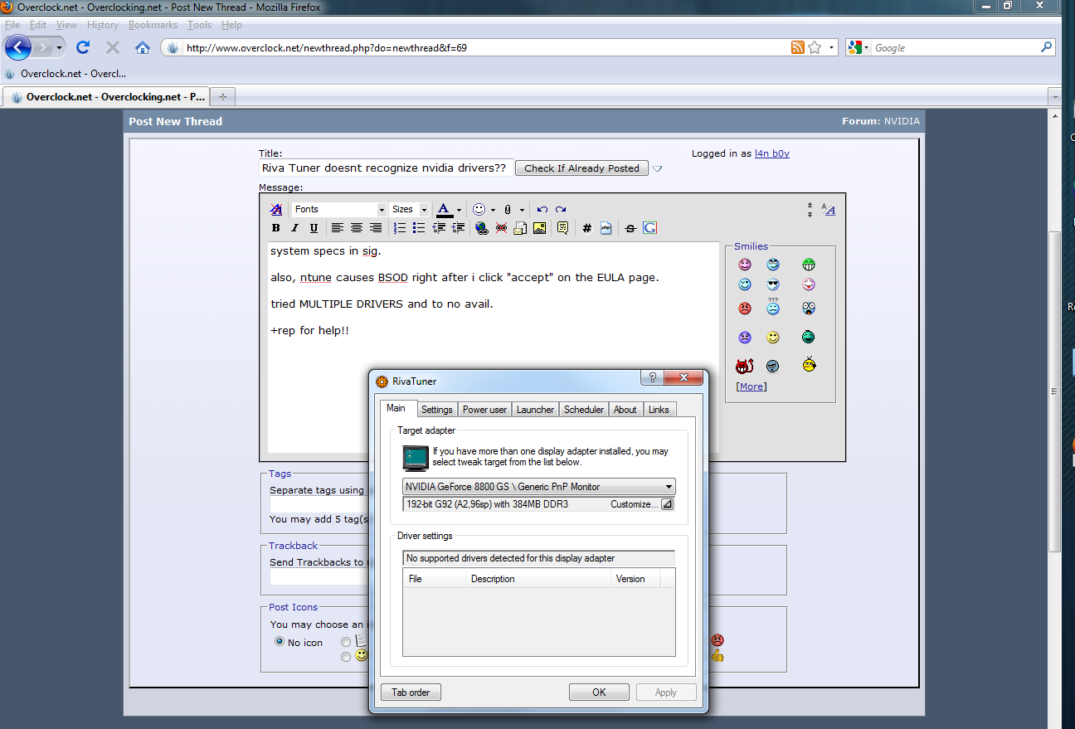Open the dropdown arrow beside Check If Already Posted
This screenshot has width=1075, height=729.
(657, 168)
